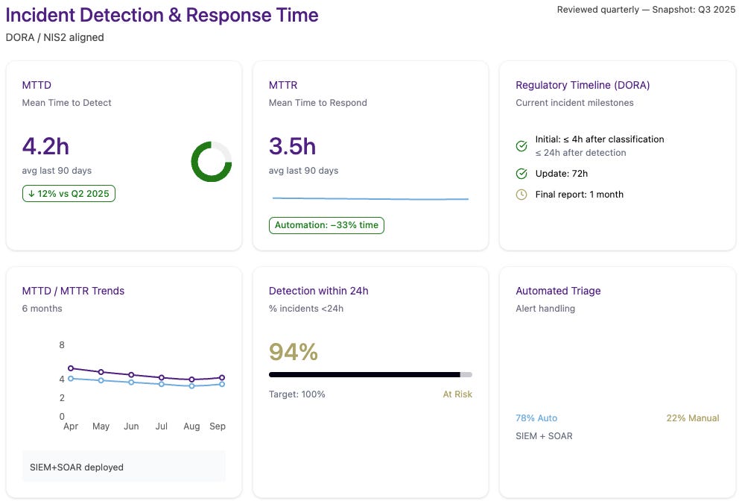Click the 'At Risk' status label
Image resolution: width=742 pixels, height=504 pixels.
click(457, 394)
